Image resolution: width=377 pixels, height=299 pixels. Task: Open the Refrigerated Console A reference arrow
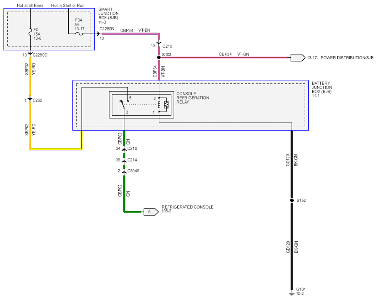[151, 212]
